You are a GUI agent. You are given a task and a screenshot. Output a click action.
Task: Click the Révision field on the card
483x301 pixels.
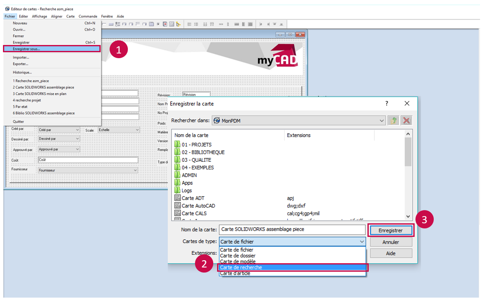click(x=196, y=95)
